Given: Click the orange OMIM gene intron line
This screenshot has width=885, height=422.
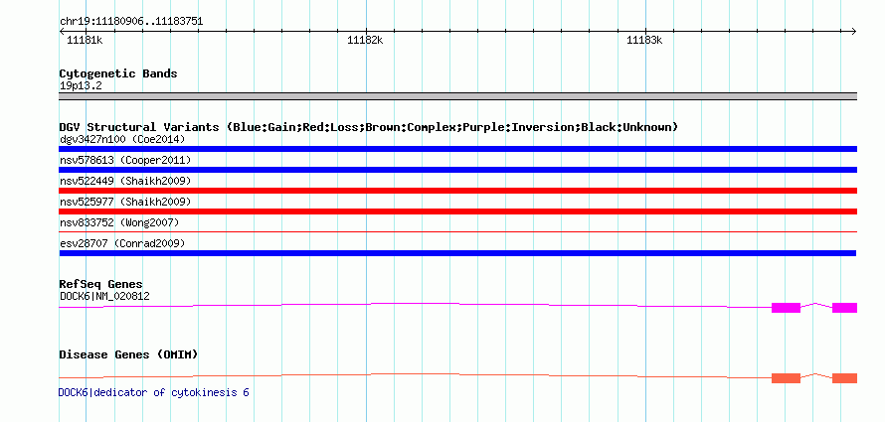Looking at the screenshot, I should point(415,375).
